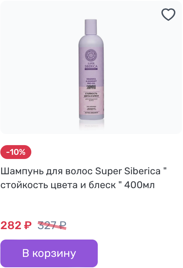Screen dimensions: 183x268
Task: Tap the "стойкость цвета и блеск" title line
Action: coord(58,185)
